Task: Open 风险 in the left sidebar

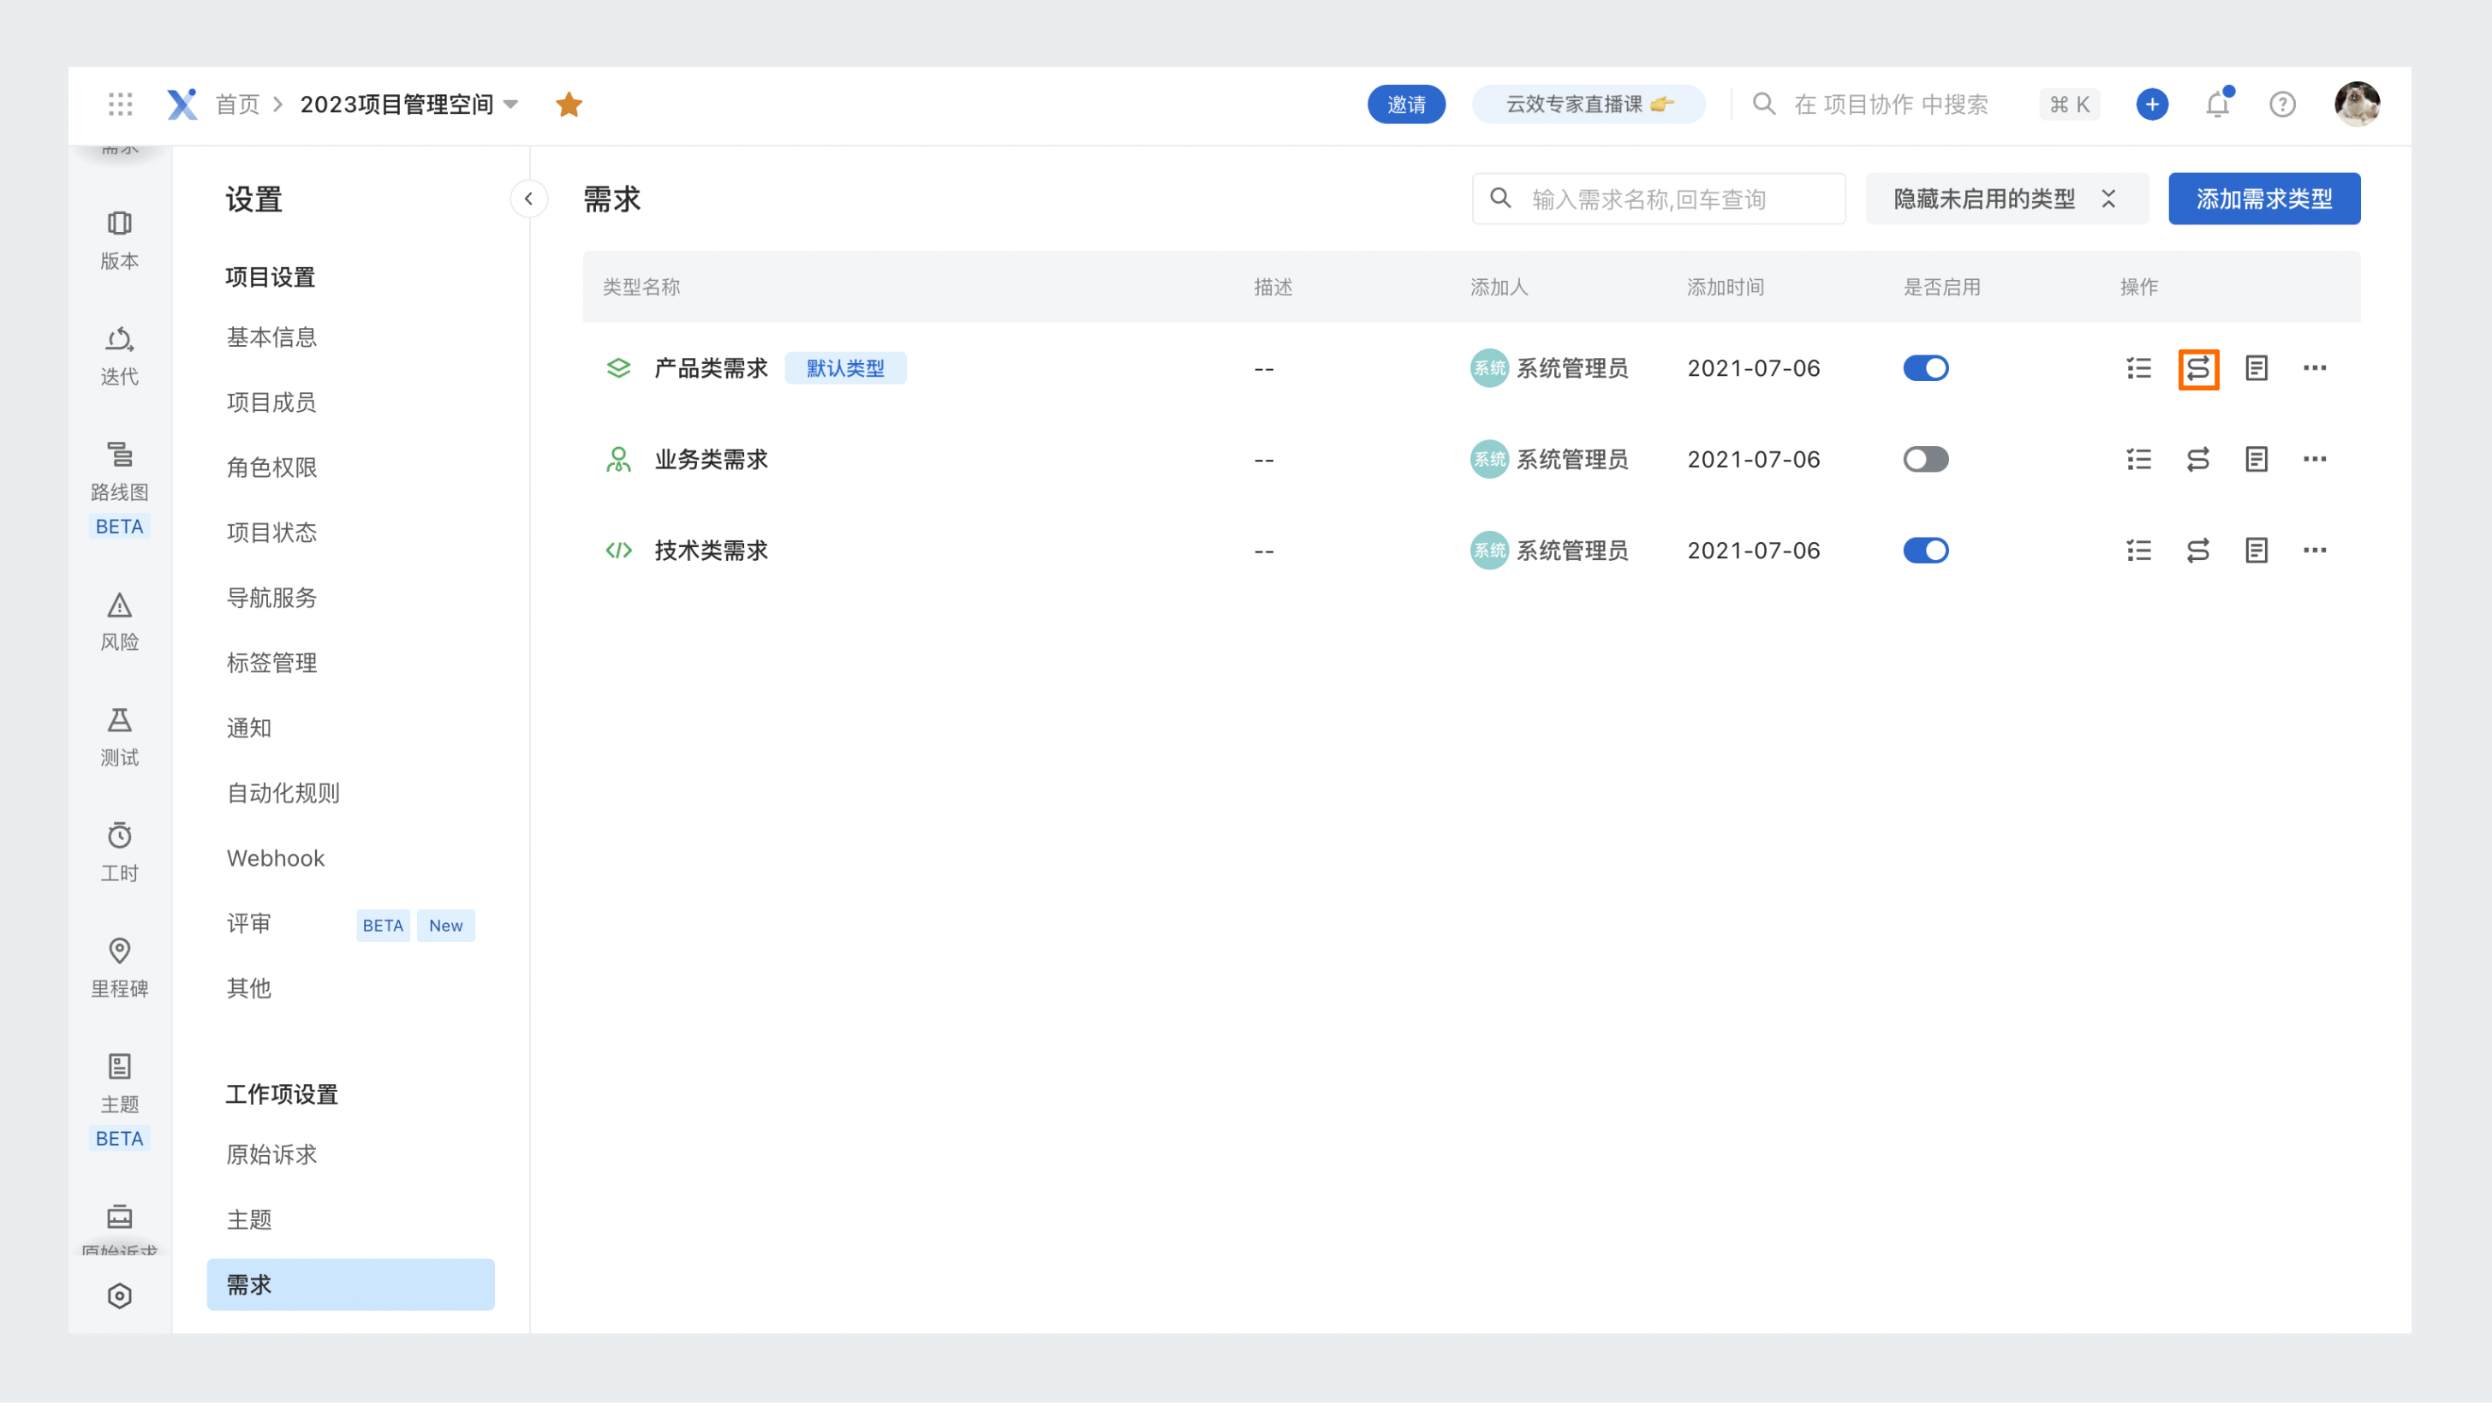Action: pos(119,623)
